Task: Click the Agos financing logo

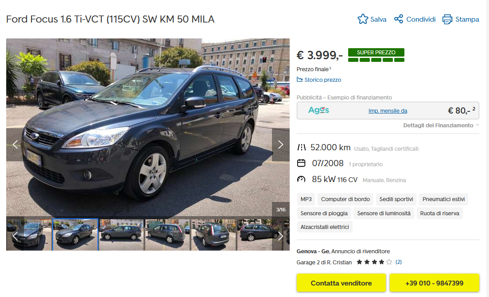Action: click(318, 110)
